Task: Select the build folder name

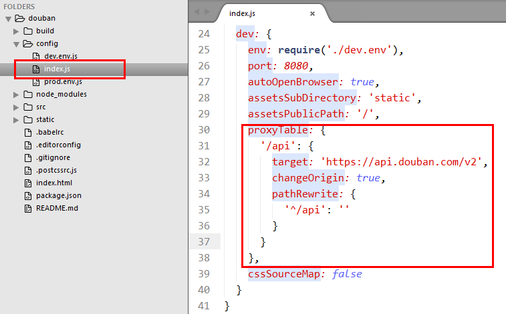Action: (45, 31)
